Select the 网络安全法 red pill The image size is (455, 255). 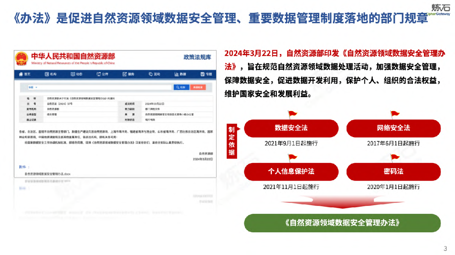(394, 128)
